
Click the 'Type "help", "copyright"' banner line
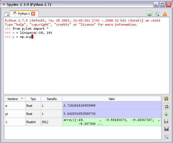coord(71,25)
